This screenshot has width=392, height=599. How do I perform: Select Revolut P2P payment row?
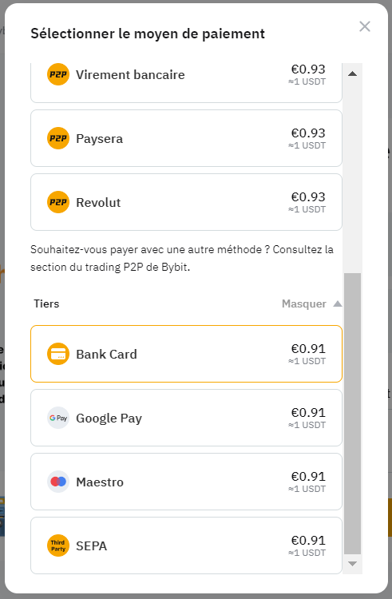[x=186, y=202]
